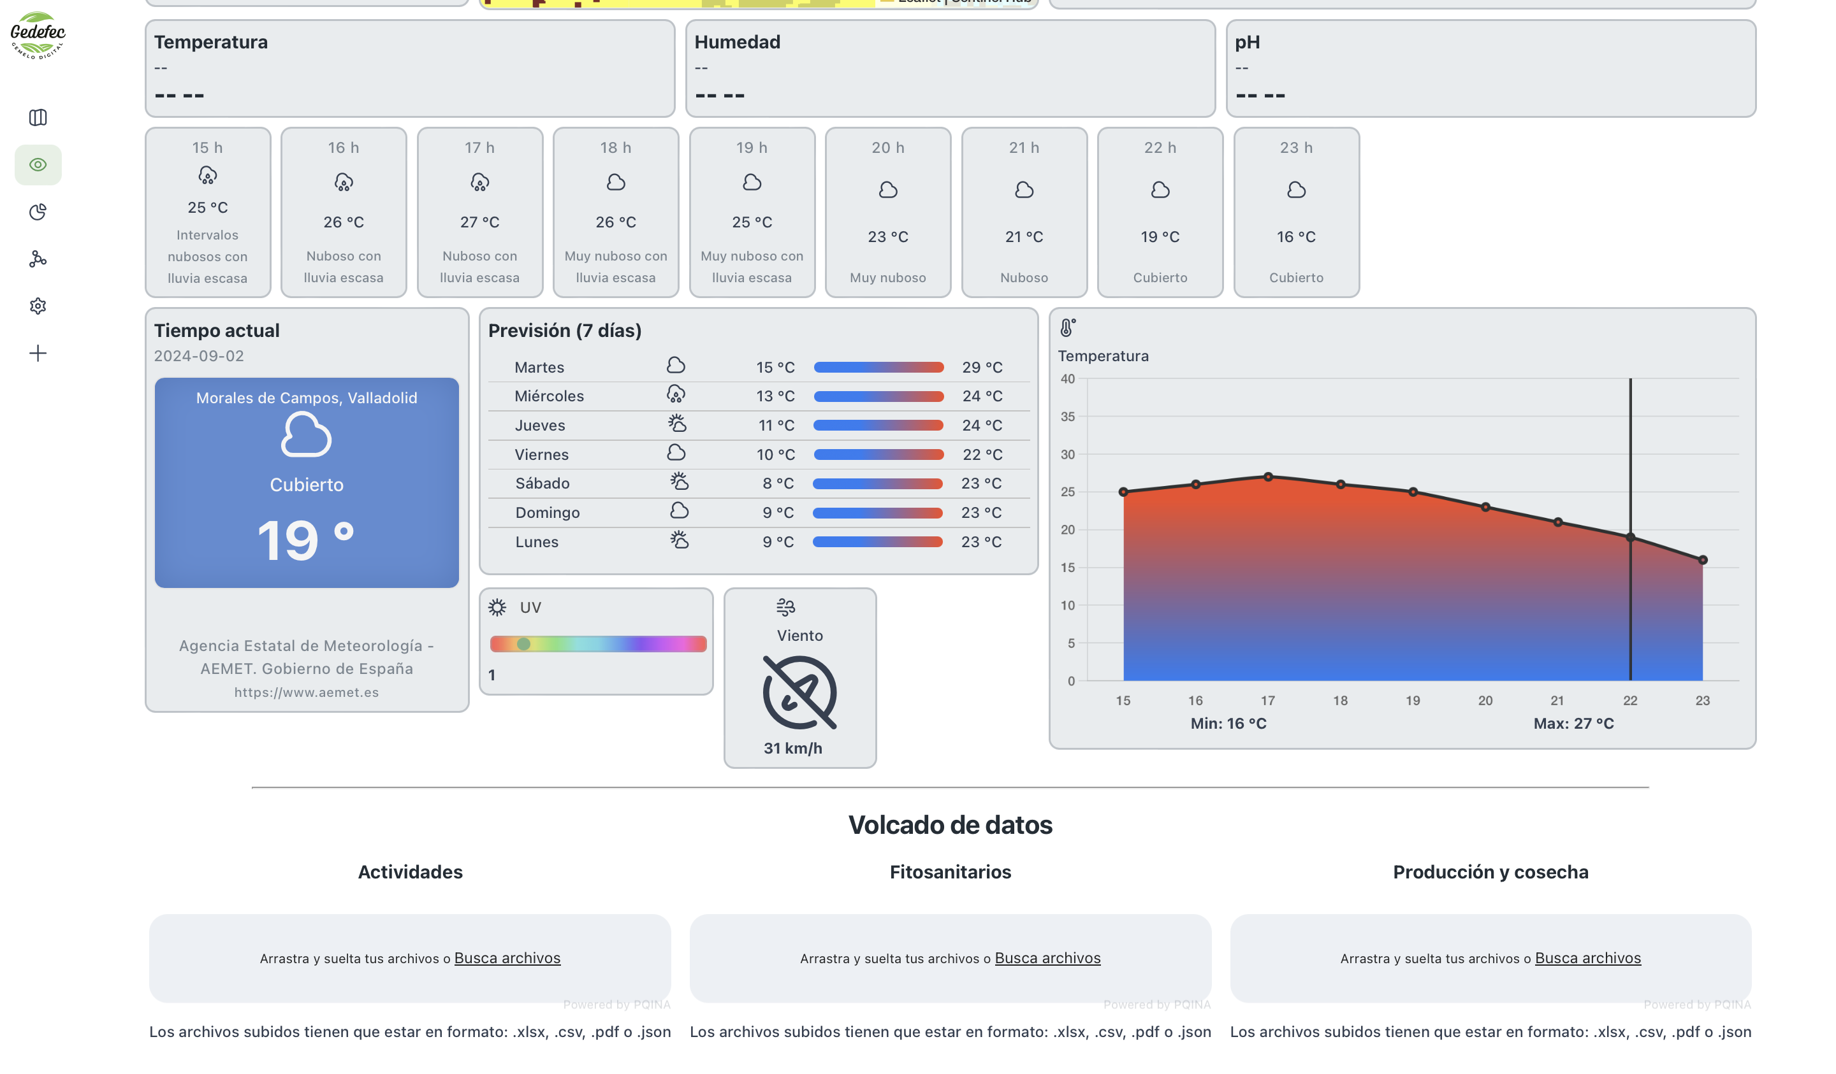
Task: Select the 17 h hourly forecast card
Action: click(479, 212)
